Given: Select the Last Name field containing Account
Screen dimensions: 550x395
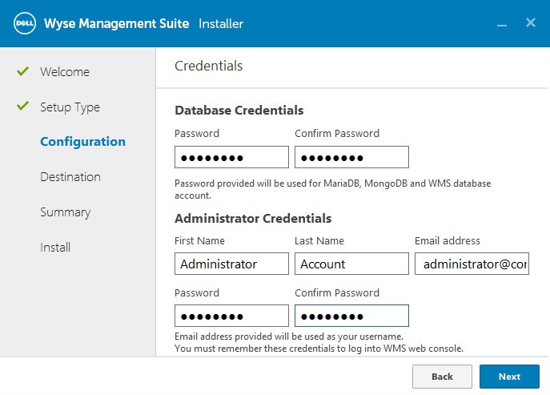Looking at the screenshot, I should click(351, 264).
